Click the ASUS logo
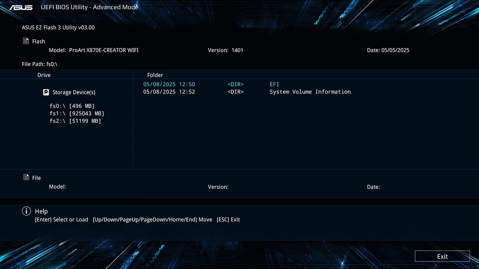 [x=21, y=7]
